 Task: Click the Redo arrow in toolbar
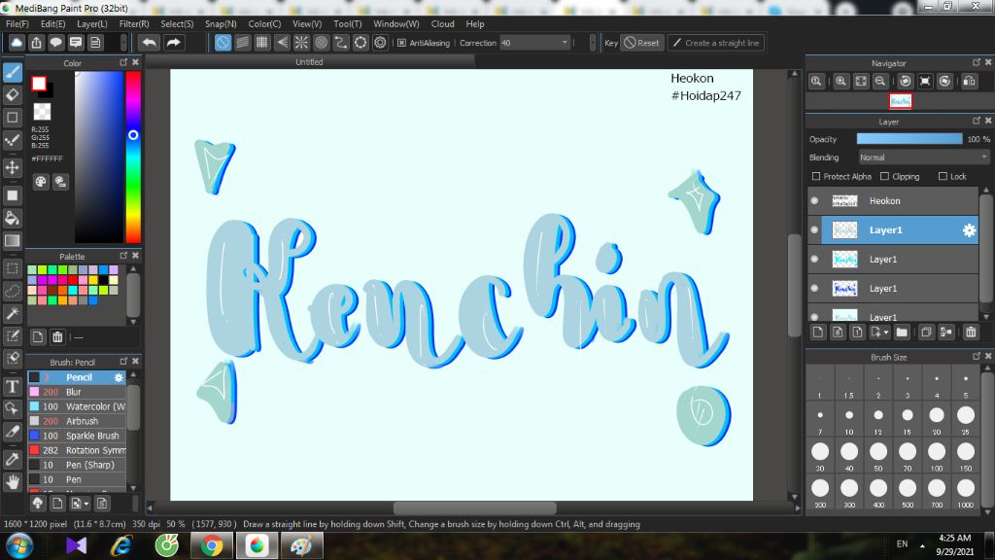click(x=173, y=43)
